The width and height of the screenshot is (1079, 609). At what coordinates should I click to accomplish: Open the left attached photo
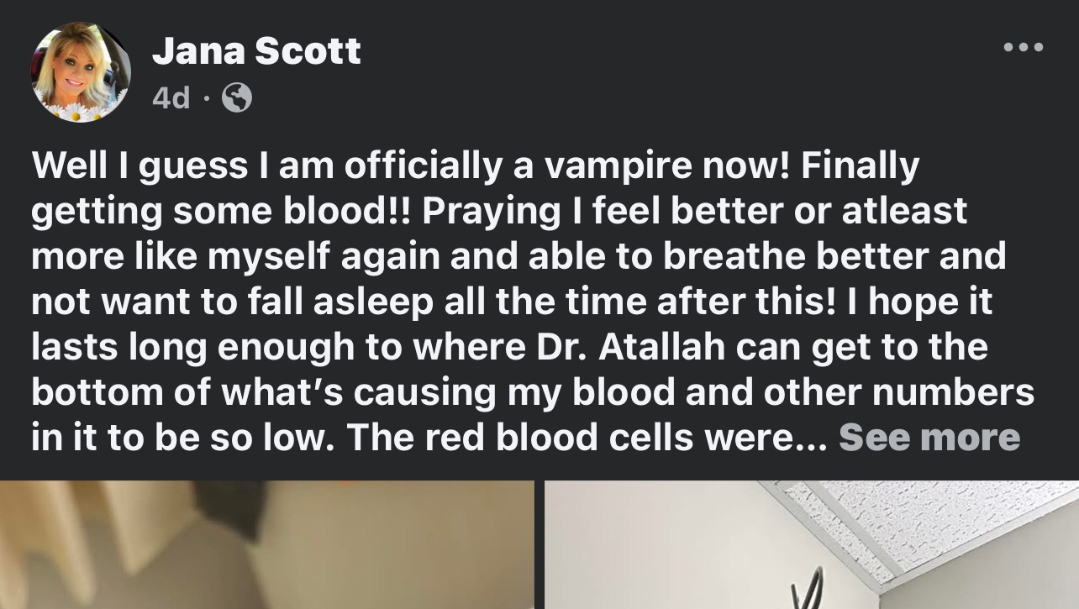(266, 544)
